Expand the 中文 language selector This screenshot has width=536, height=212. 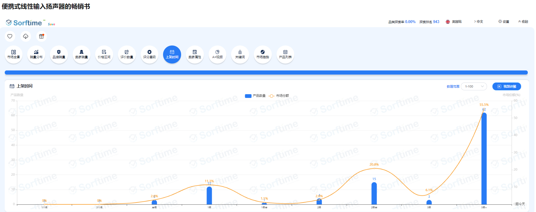pyautogui.click(x=478, y=22)
